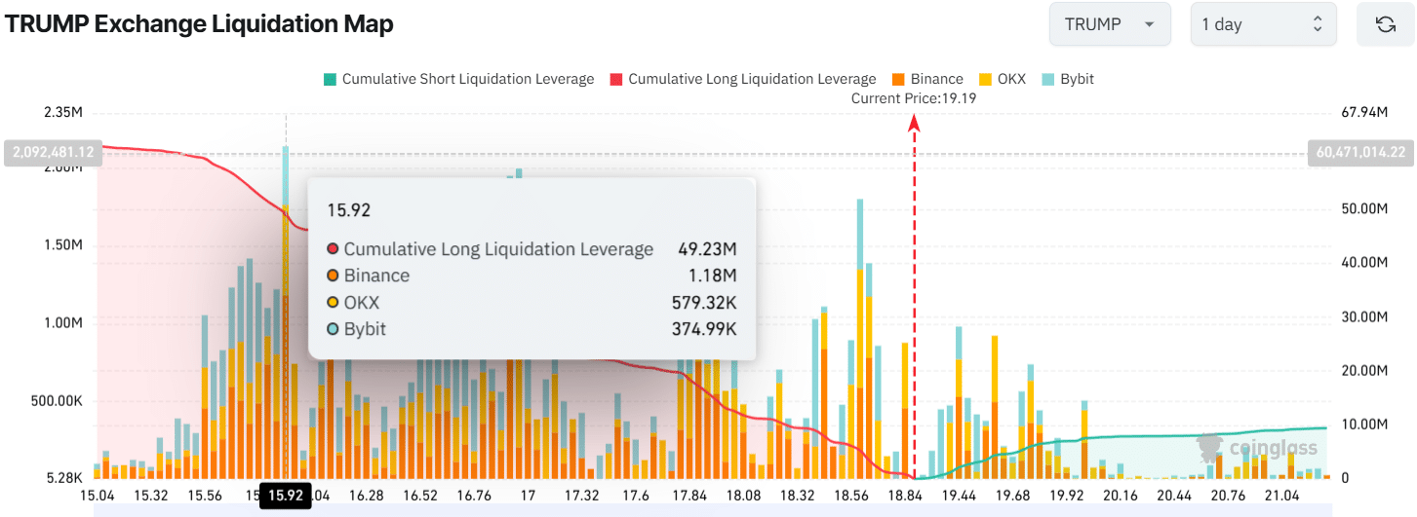Open the 1 day timeframe selector
Screen dimensions: 1417x517
click(x=1263, y=24)
